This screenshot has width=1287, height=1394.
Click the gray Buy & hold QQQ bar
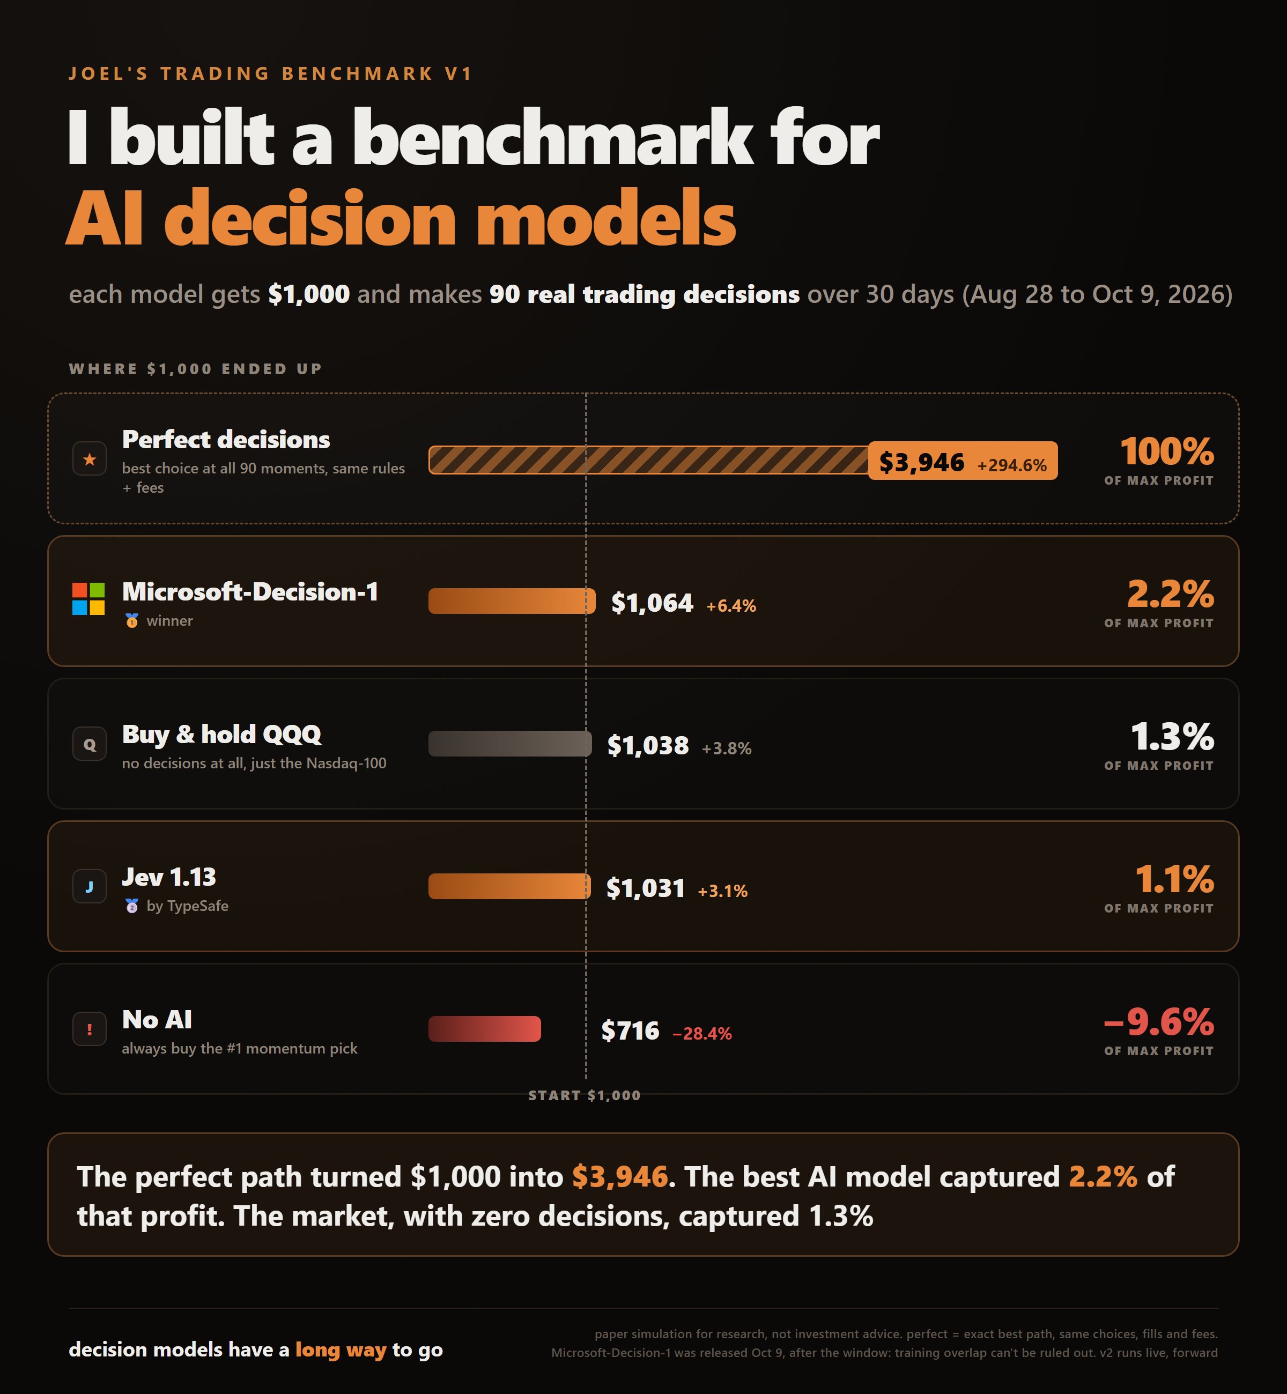tap(510, 744)
